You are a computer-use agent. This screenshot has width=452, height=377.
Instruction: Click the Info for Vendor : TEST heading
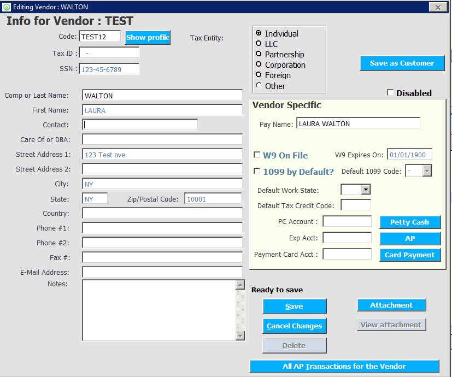[x=70, y=21]
